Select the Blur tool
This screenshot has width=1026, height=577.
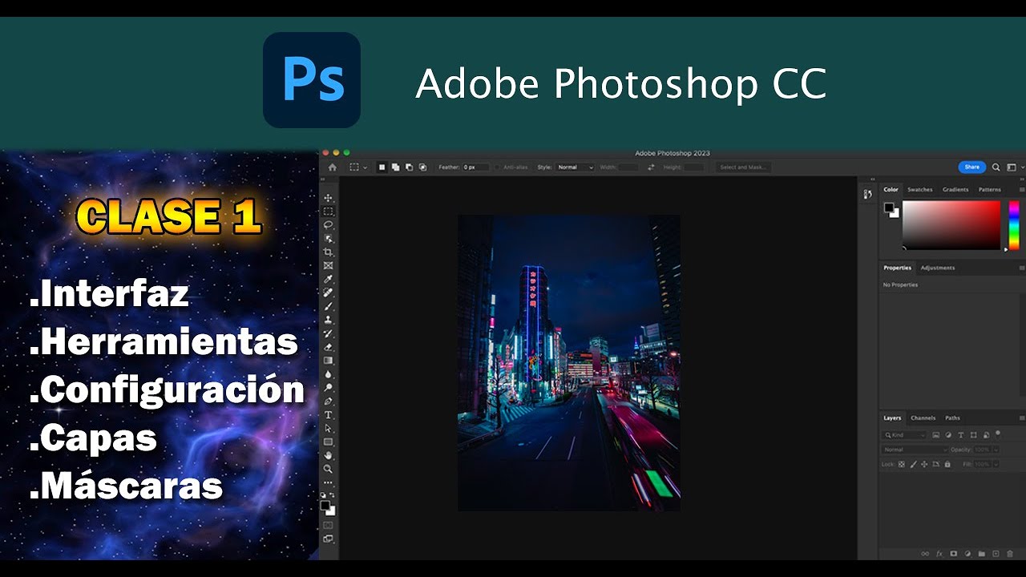pos(329,374)
